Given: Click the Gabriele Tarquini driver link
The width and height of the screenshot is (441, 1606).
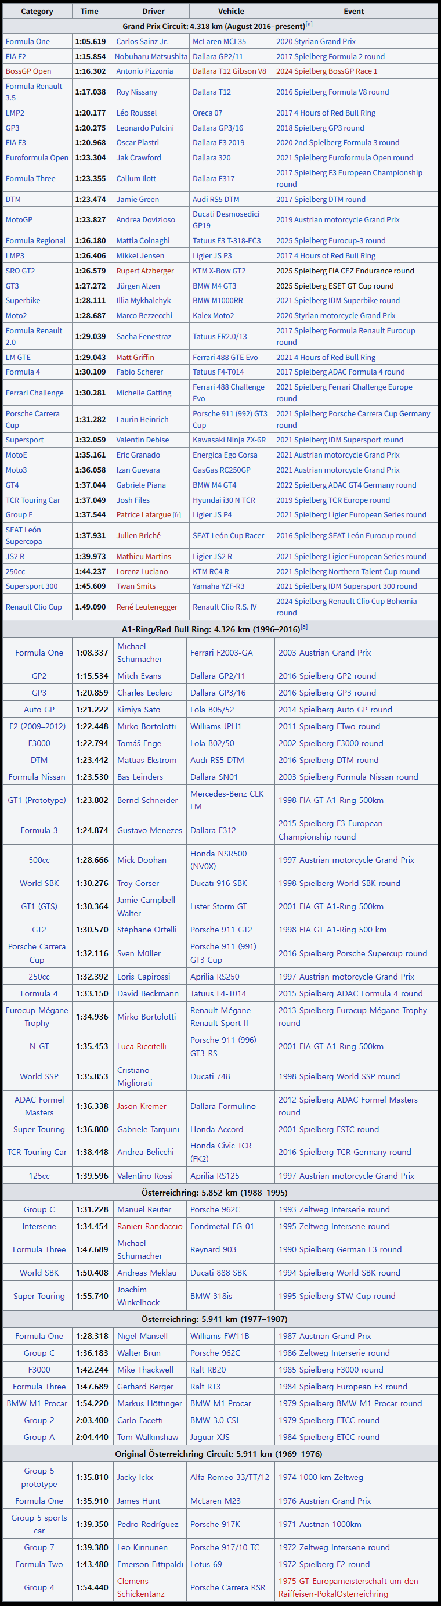Looking at the screenshot, I should (148, 1130).
